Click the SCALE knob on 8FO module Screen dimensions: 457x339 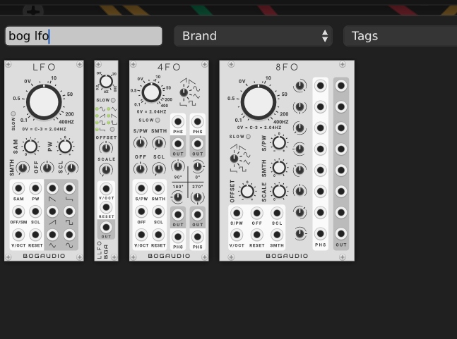click(x=279, y=191)
